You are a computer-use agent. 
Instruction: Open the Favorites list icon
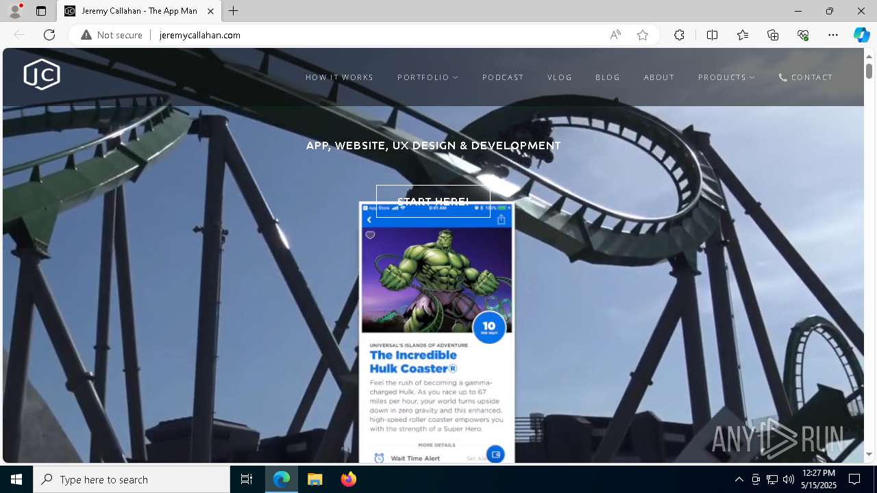coord(743,35)
